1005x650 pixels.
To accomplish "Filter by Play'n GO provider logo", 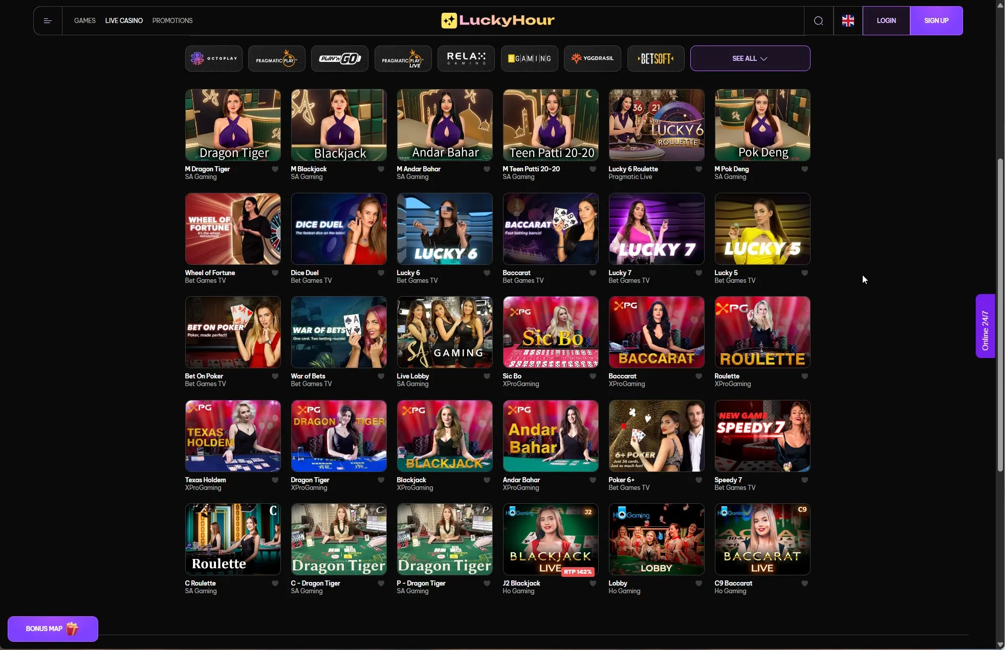I will tap(340, 58).
